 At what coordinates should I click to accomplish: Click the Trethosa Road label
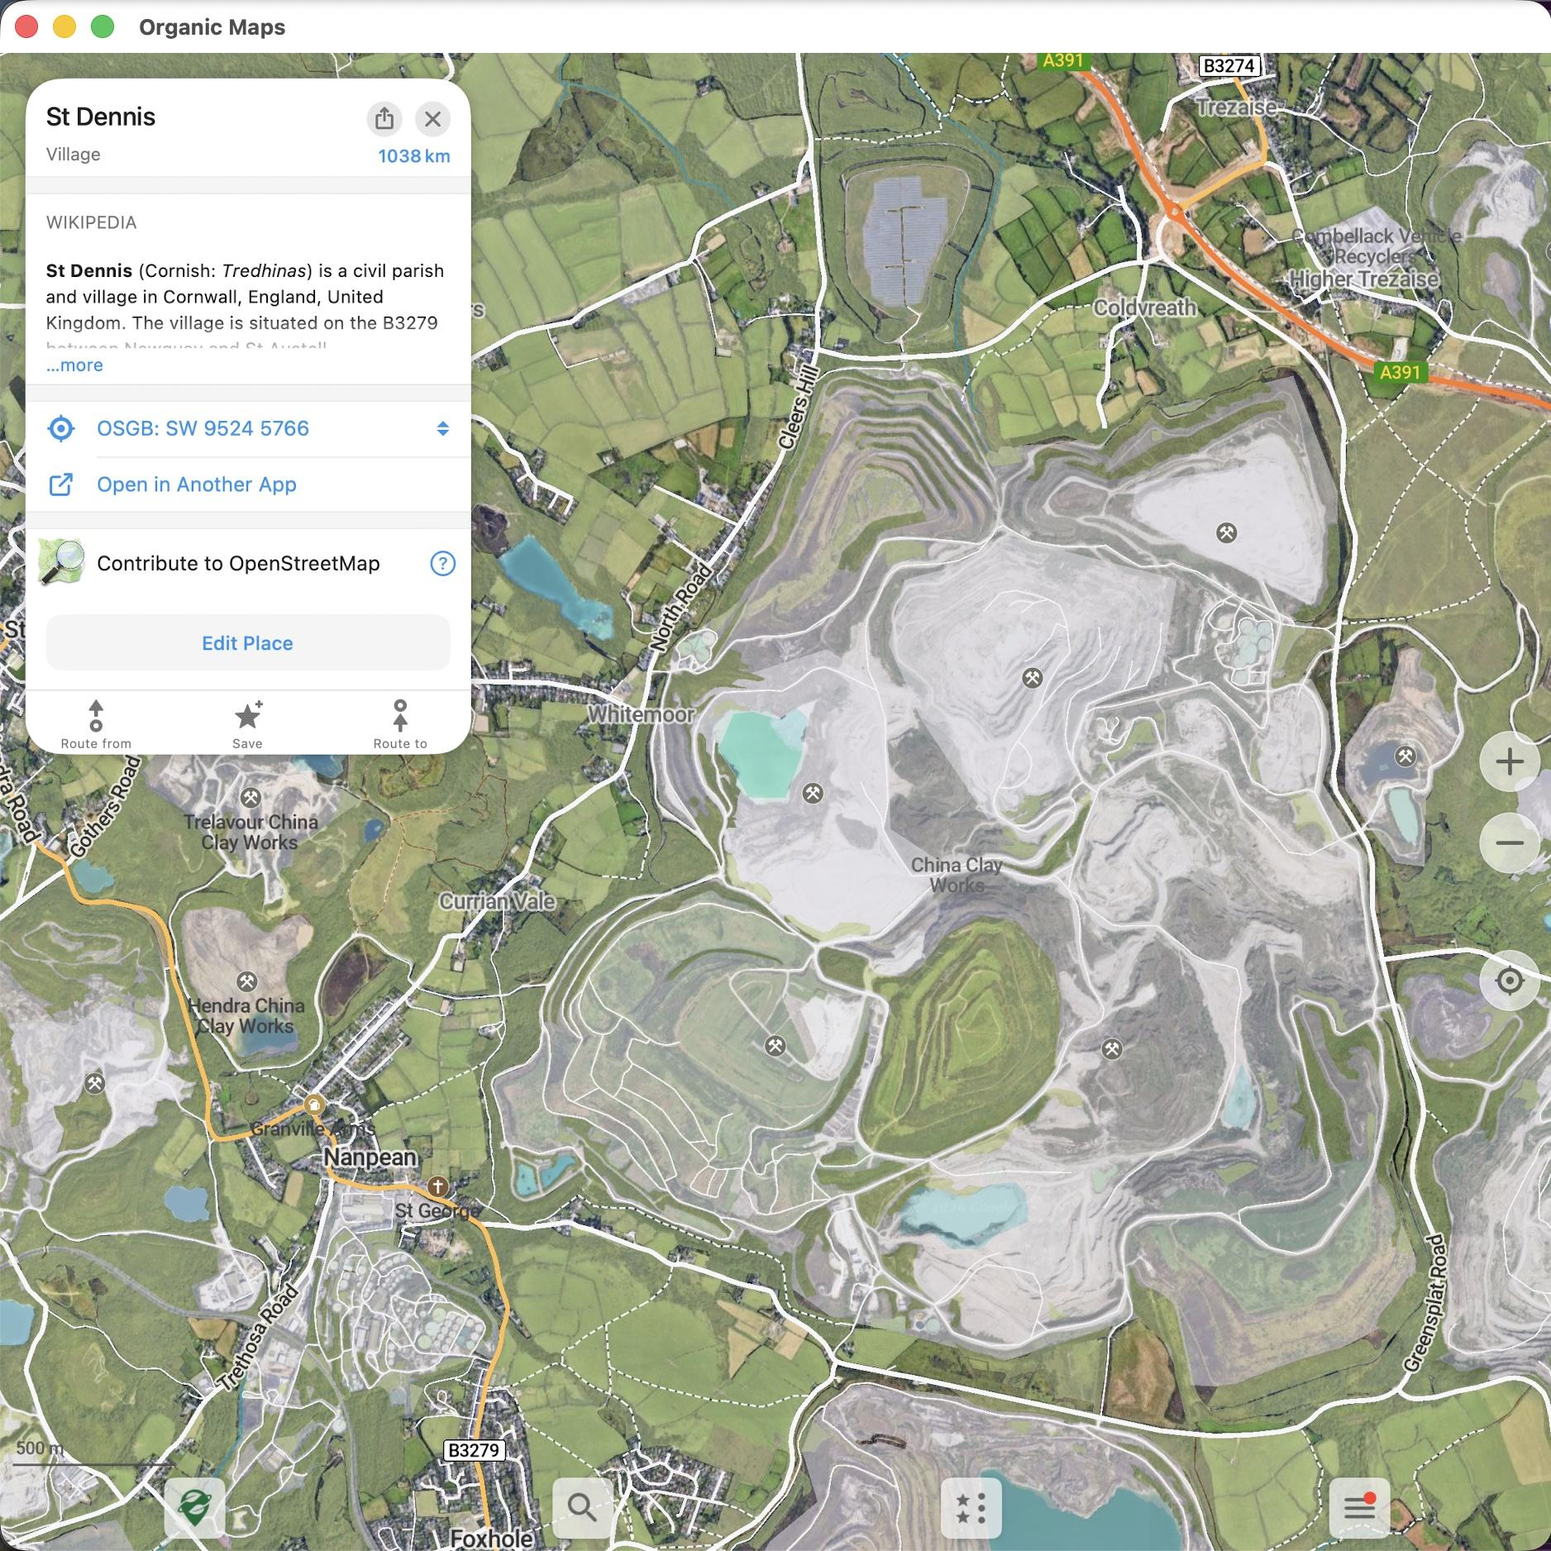(x=259, y=1338)
